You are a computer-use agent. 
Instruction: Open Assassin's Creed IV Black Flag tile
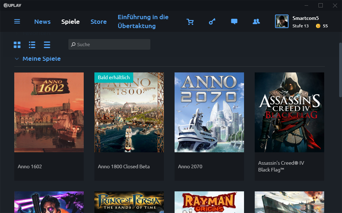point(289,112)
